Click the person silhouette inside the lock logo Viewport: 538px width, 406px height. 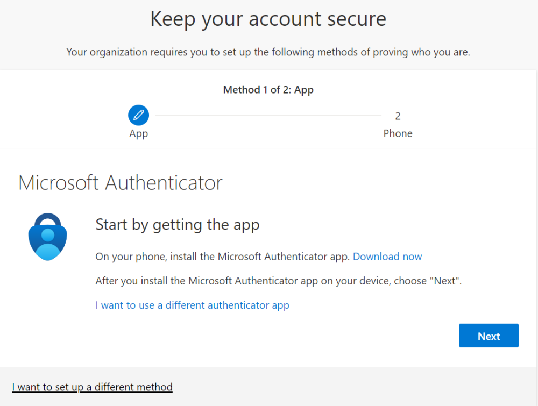pos(47,242)
